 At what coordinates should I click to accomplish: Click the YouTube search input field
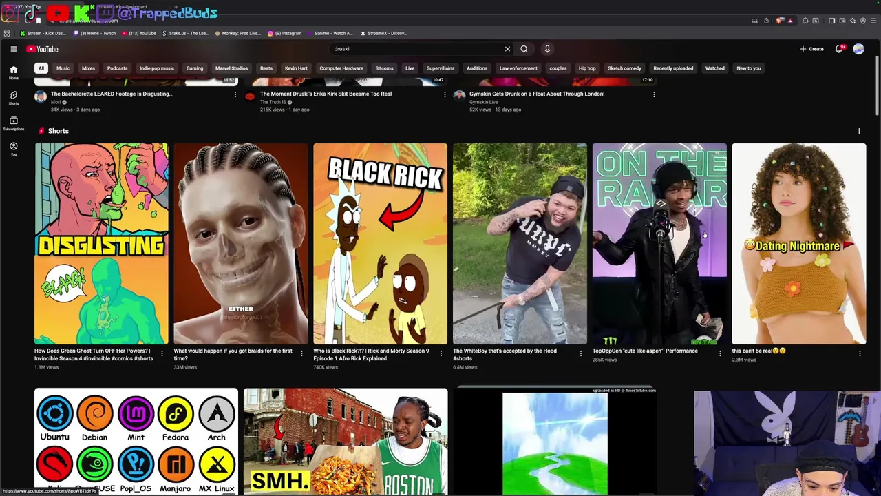coord(416,49)
